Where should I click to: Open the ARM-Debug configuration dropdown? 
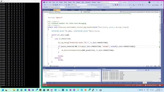pyautogui.click(x=79, y=5)
